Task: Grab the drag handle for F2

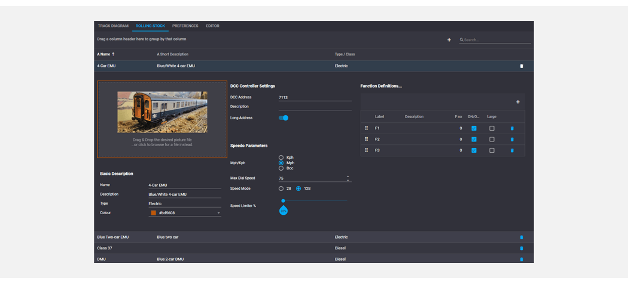Action: [x=367, y=139]
